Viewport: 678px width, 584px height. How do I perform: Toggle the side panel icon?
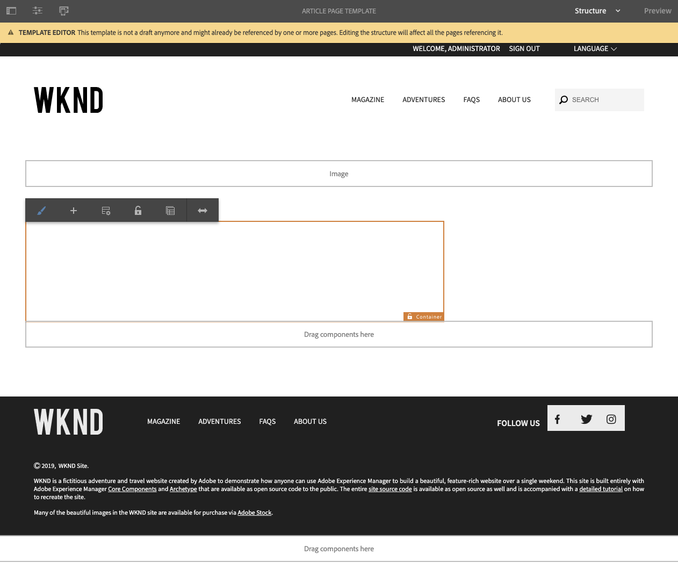(11, 11)
